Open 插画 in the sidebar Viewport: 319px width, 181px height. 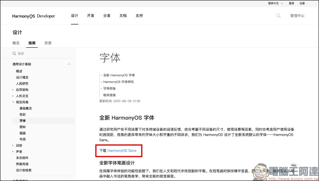pos(23,133)
